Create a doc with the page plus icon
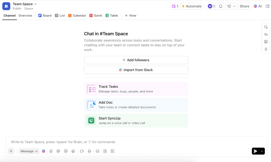 pyautogui.click(x=105, y=151)
